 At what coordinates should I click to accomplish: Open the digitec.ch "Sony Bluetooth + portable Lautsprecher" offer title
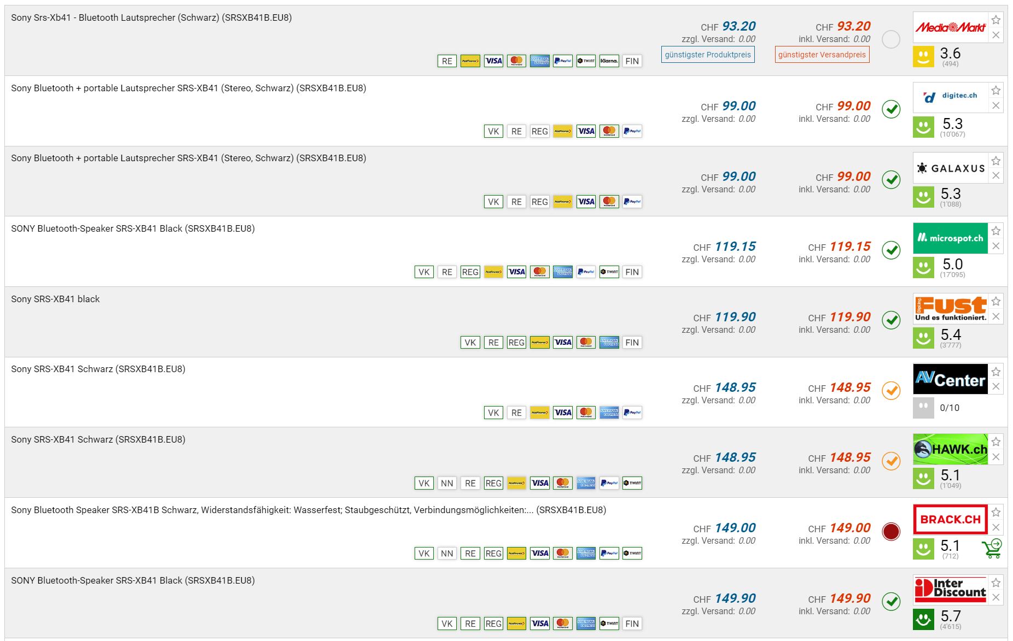tap(189, 88)
